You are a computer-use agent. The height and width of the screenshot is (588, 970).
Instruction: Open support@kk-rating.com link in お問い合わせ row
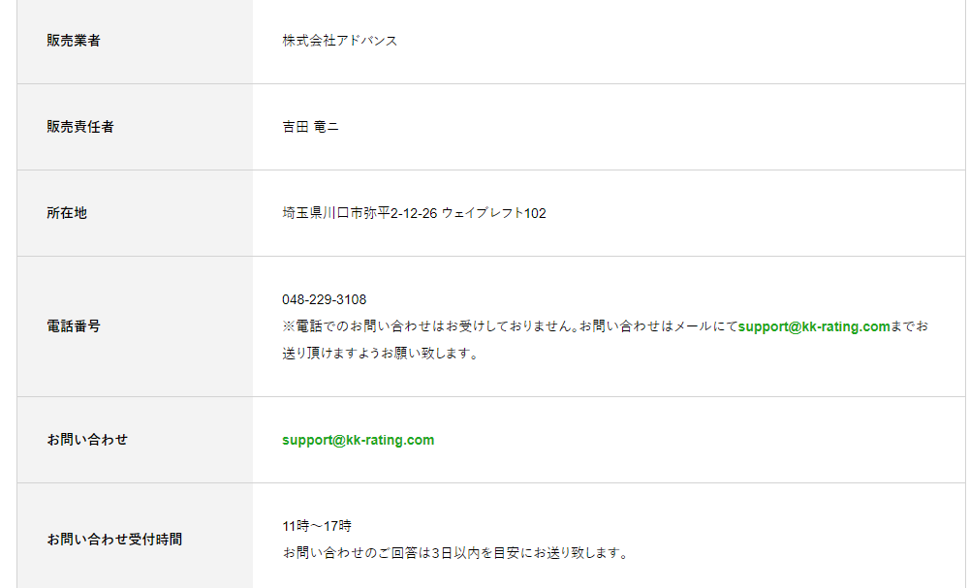[x=359, y=440]
